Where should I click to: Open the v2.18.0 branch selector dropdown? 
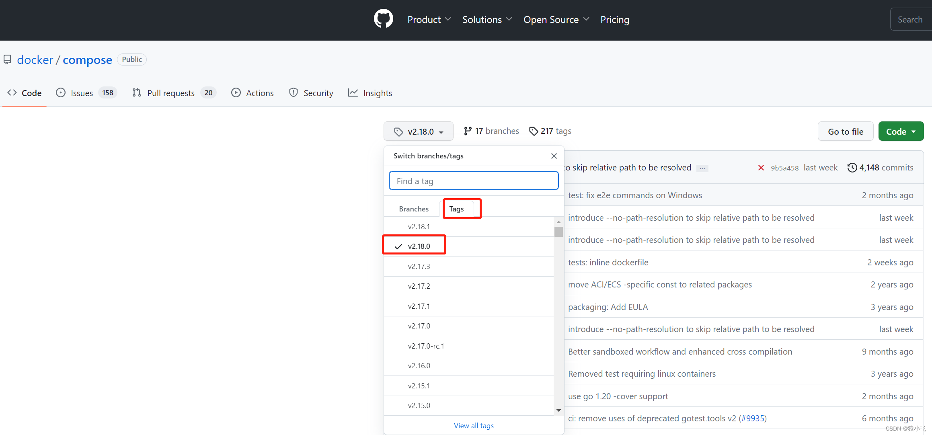click(x=419, y=131)
